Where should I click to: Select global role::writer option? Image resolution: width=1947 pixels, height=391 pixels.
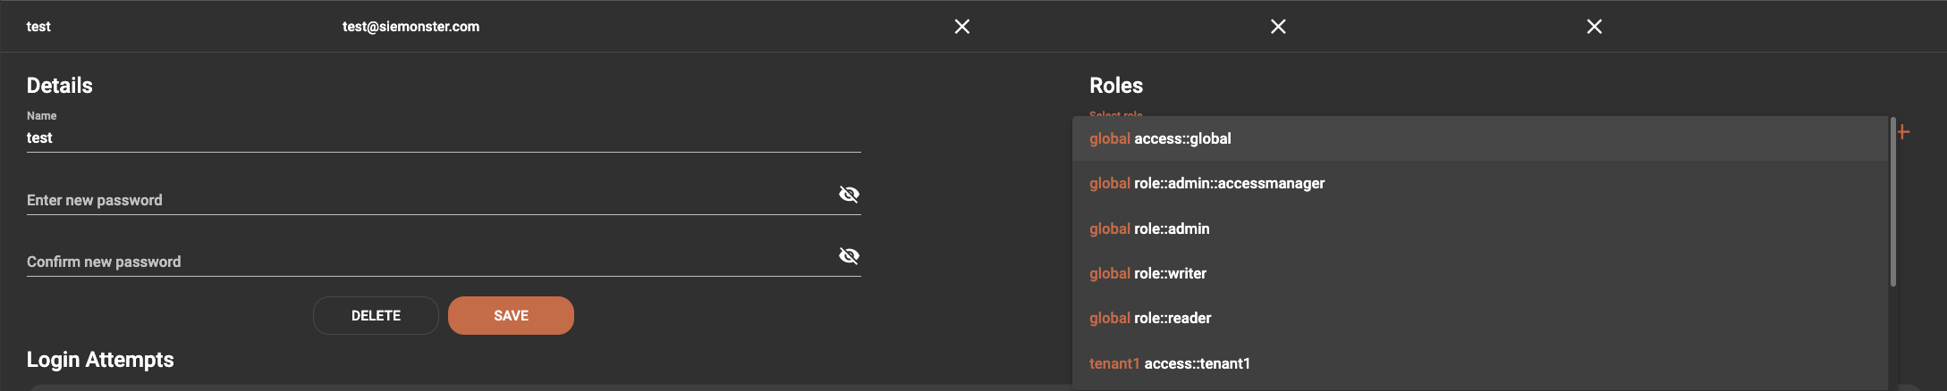[x=1147, y=273]
